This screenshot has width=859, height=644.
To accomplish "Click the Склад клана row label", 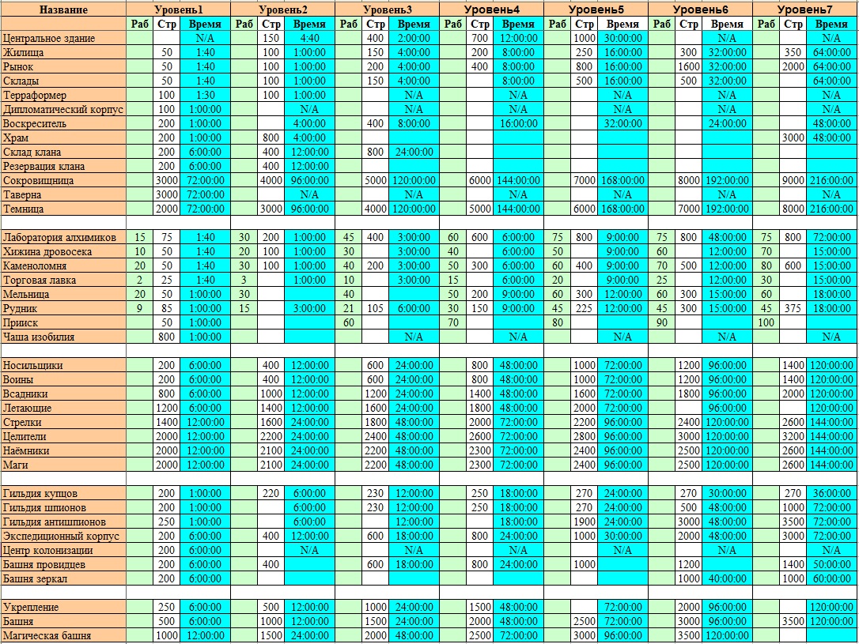I will [x=63, y=152].
